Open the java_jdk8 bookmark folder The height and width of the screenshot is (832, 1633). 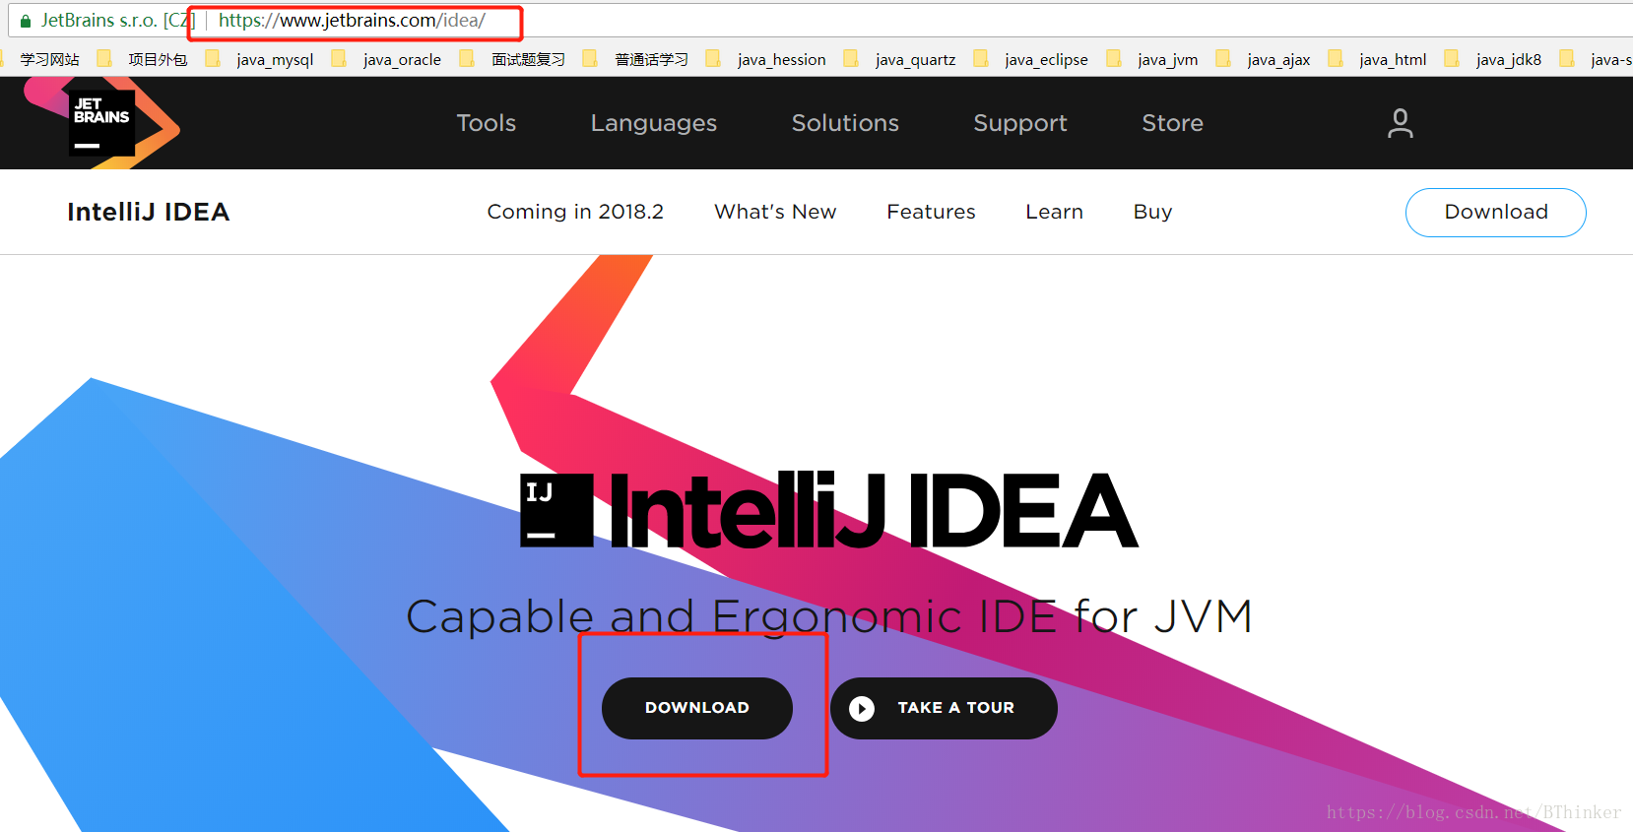coord(1493,59)
